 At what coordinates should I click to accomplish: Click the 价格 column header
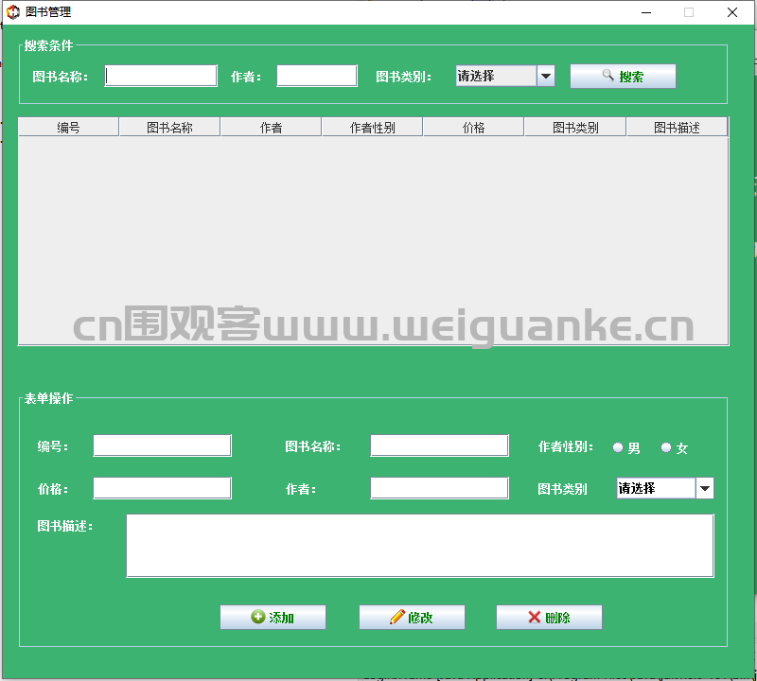(x=474, y=127)
